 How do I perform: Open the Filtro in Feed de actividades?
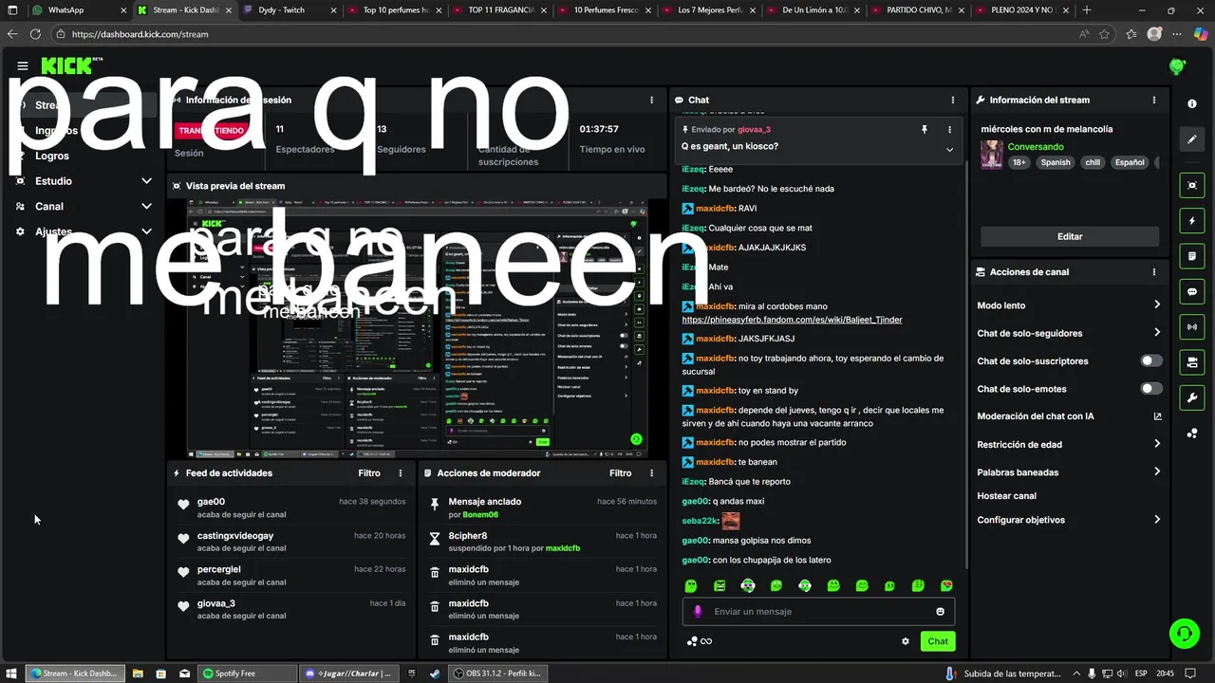[369, 472]
